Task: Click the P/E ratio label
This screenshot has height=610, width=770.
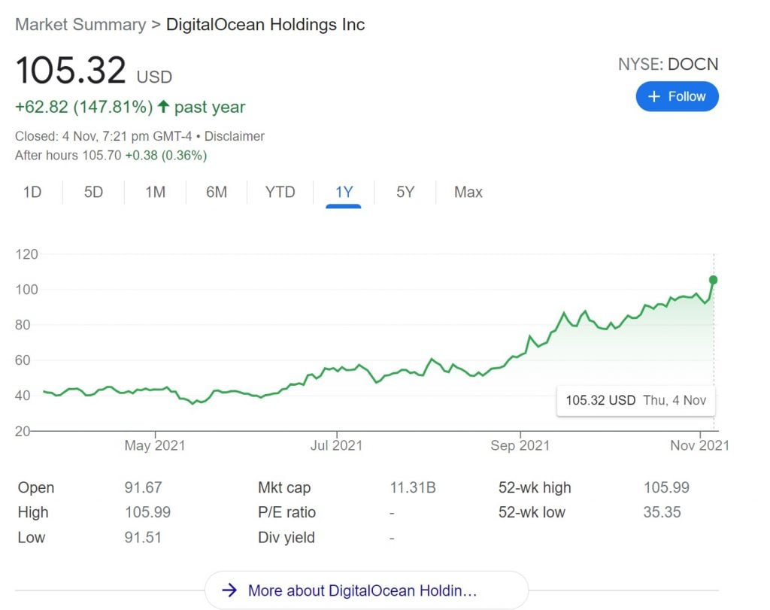Action: (x=286, y=512)
